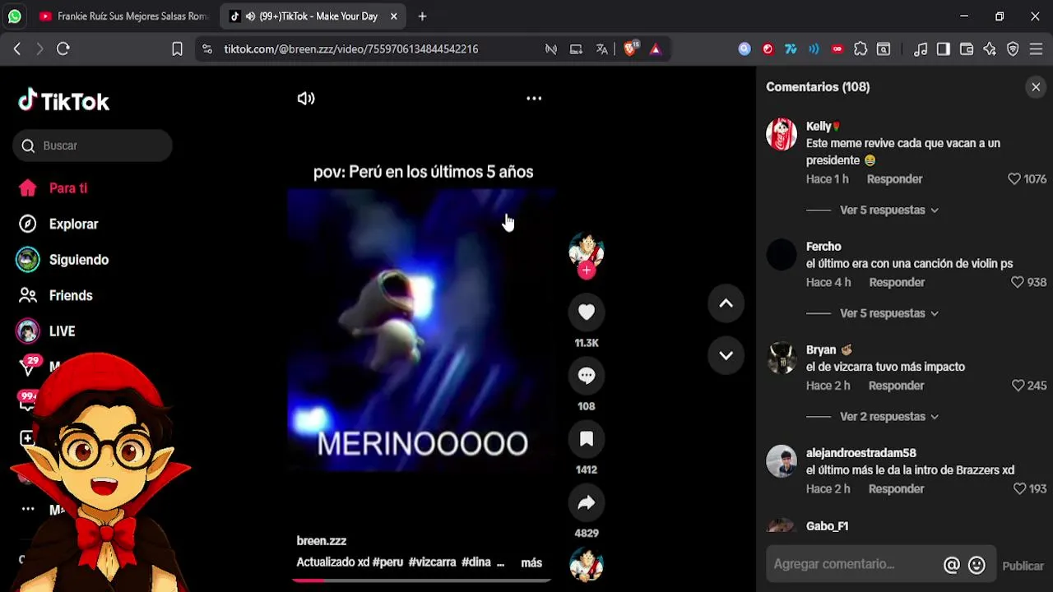Expand 5 replies under Fercho's comment
Screen dimensions: 1053x592
tap(888, 313)
